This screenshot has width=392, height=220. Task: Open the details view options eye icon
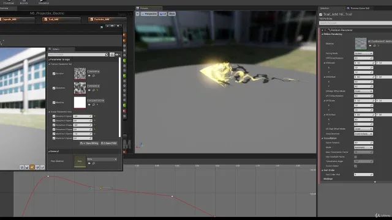pos(117,54)
